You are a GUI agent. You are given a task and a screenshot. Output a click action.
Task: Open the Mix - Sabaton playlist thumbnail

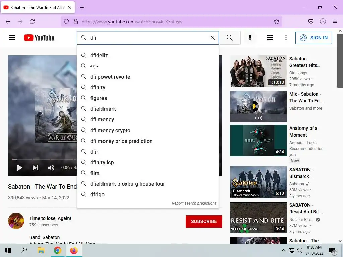[x=258, y=106]
